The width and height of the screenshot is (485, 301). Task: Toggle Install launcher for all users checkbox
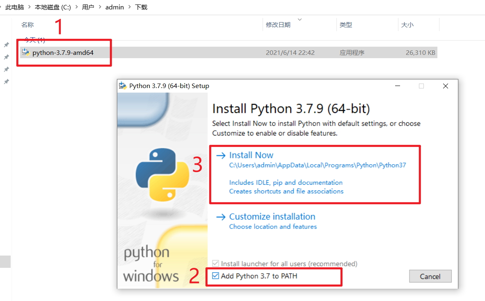[x=215, y=263]
